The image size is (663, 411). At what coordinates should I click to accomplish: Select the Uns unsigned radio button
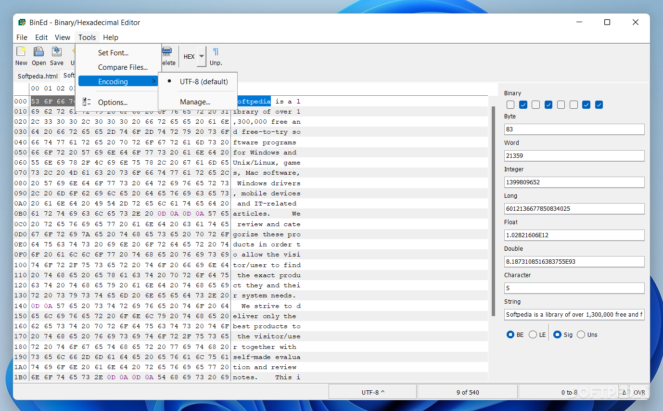tap(581, 334)
